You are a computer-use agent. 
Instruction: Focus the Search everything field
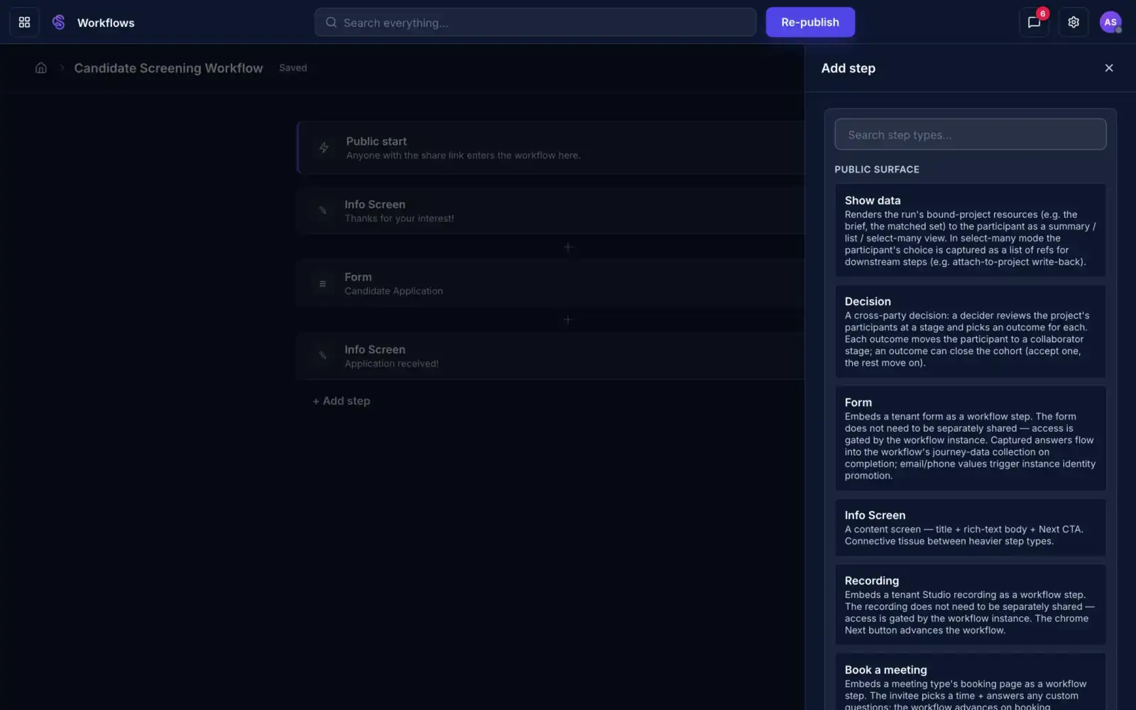tap(535, 22)
